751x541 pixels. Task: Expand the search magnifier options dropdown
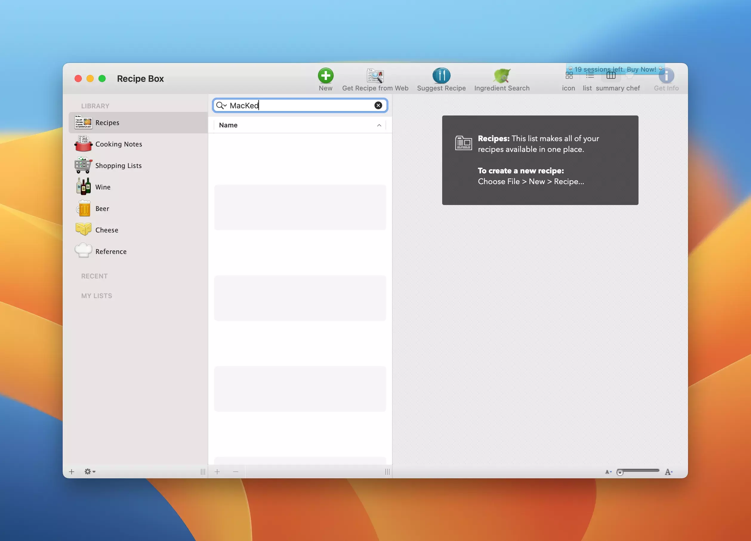click(221, 106)
